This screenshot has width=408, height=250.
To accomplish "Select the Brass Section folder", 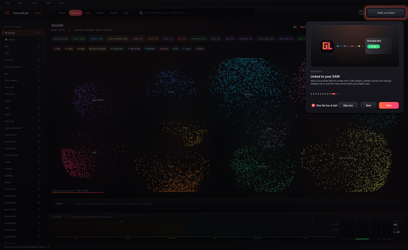I will click(22, 81).
